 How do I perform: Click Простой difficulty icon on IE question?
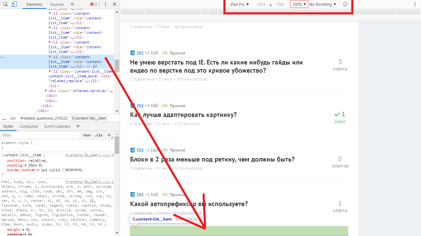(165, 53)
